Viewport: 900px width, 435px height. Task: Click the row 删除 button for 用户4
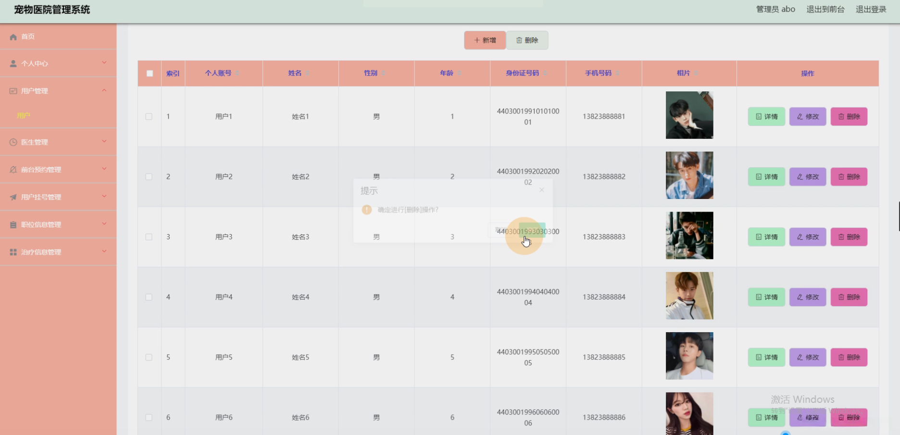point(849,297)
